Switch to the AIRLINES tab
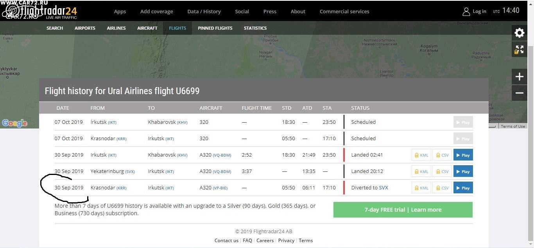Viewport: 534px width, 248px height. (x=116, y=28)
